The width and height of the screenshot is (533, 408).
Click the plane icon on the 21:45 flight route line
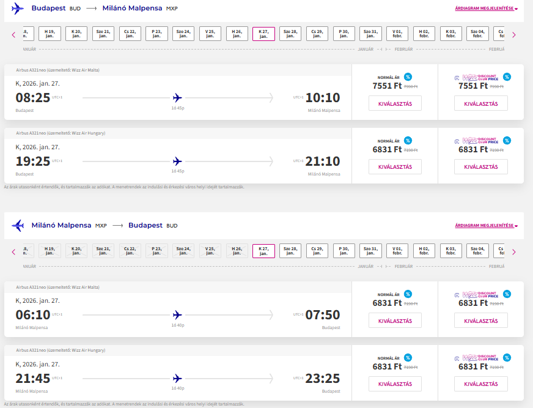[x=177, y=379]
